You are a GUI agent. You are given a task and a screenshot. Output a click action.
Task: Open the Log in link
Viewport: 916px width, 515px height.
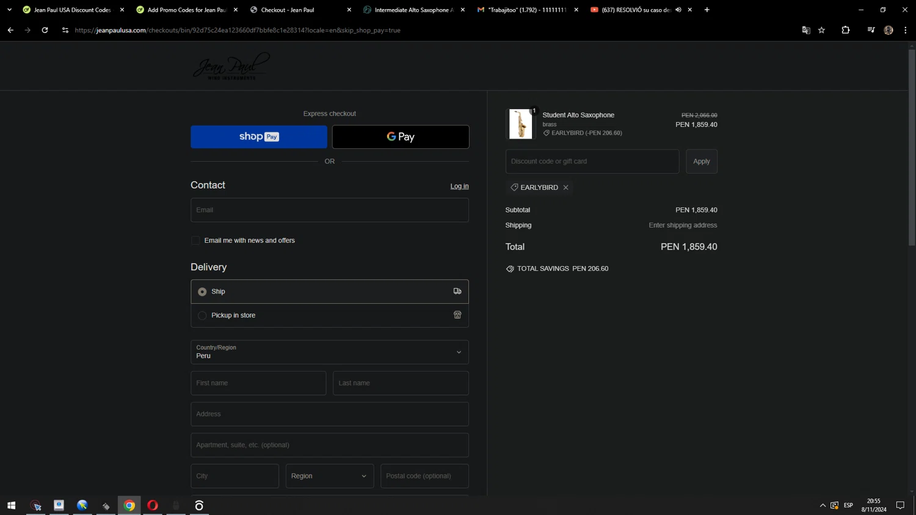point(460,186)
